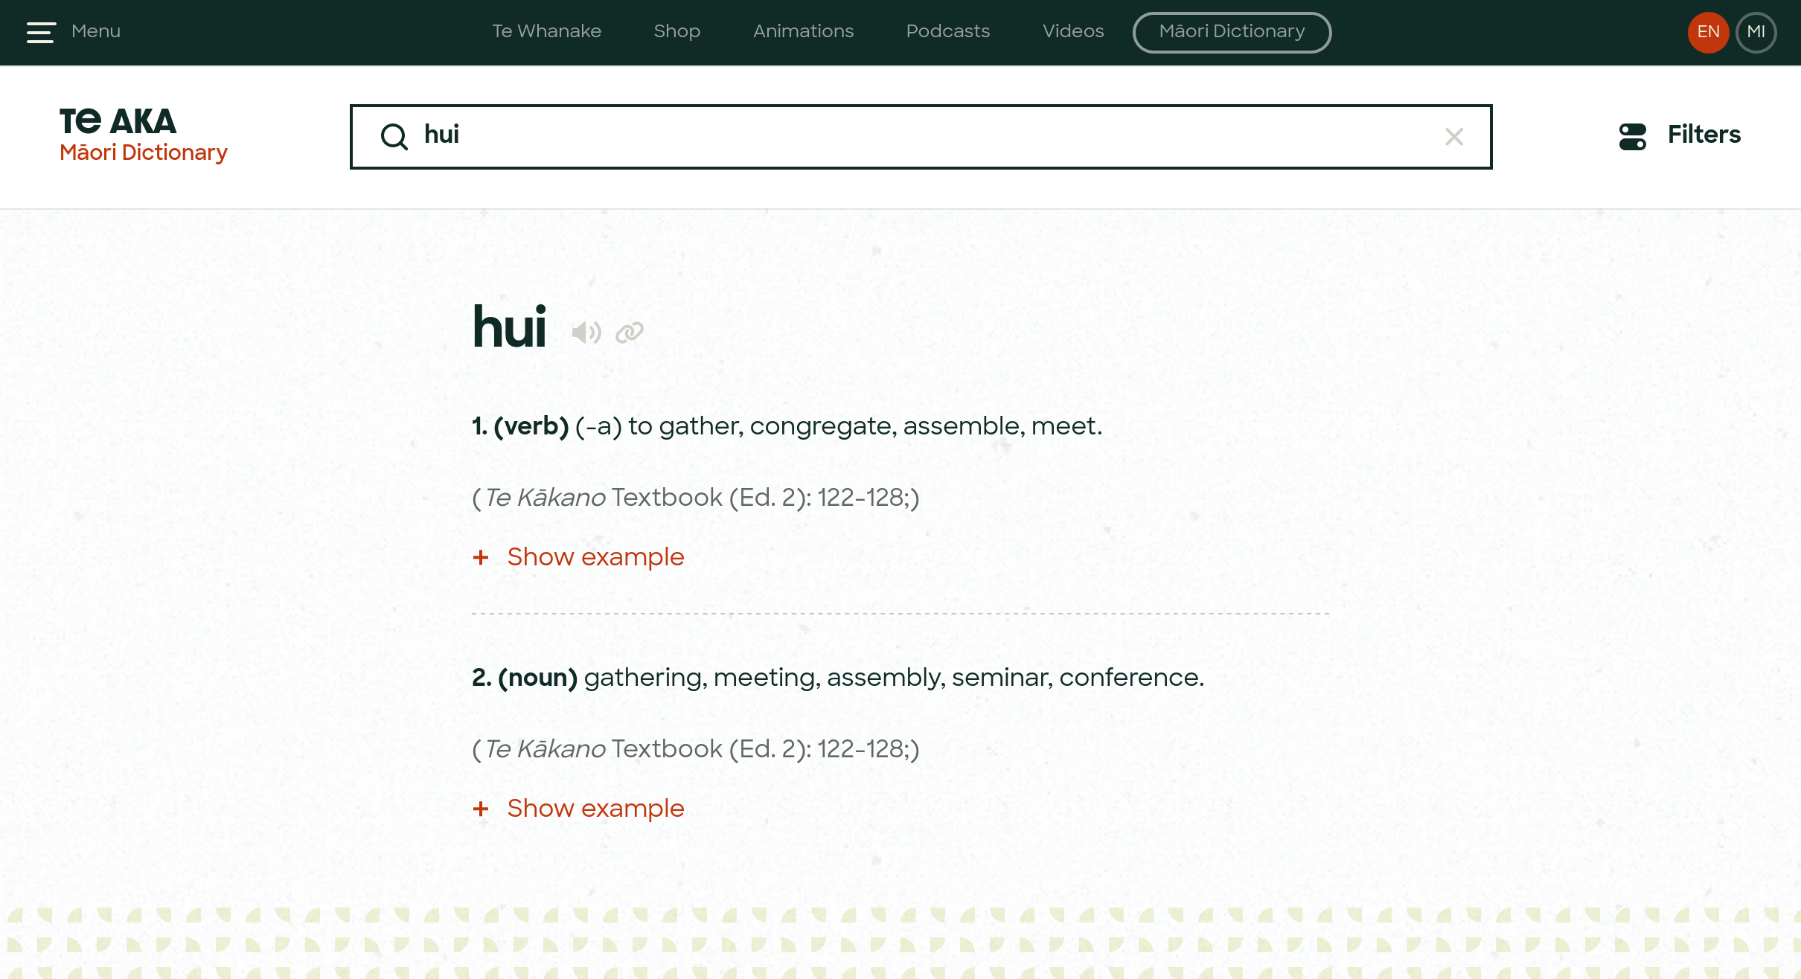Click into the hui search input field

(x=920, y=136)
